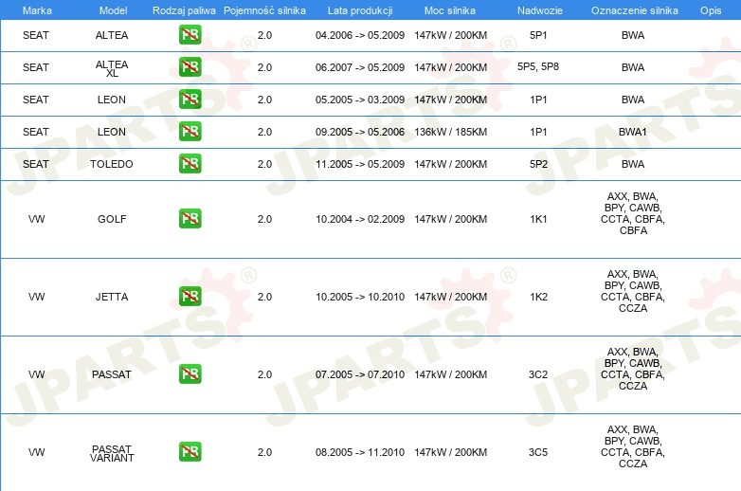The width and height of the screenshot is (741, 491).
Task: Select the GOLF model cell
Action: (112, 219)
